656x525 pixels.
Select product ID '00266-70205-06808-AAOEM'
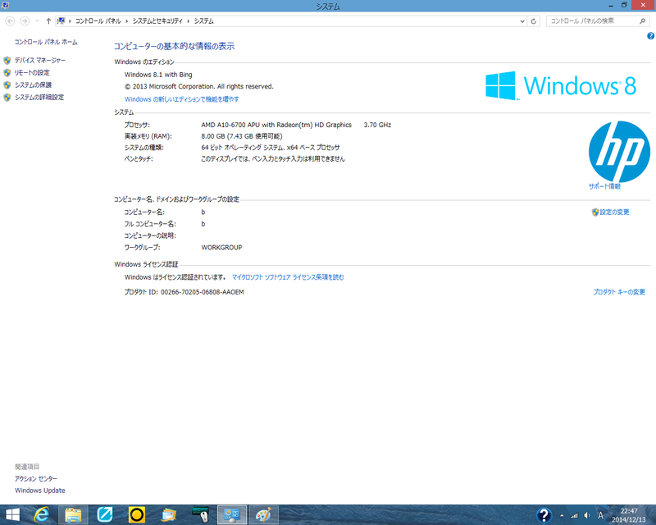pyautogui.click(x=203, y=292)
